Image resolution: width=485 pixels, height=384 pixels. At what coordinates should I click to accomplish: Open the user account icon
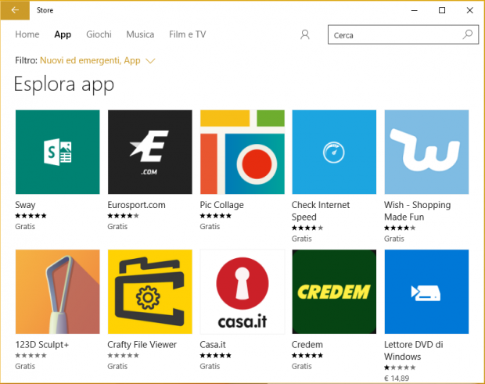tap(304, 34)
